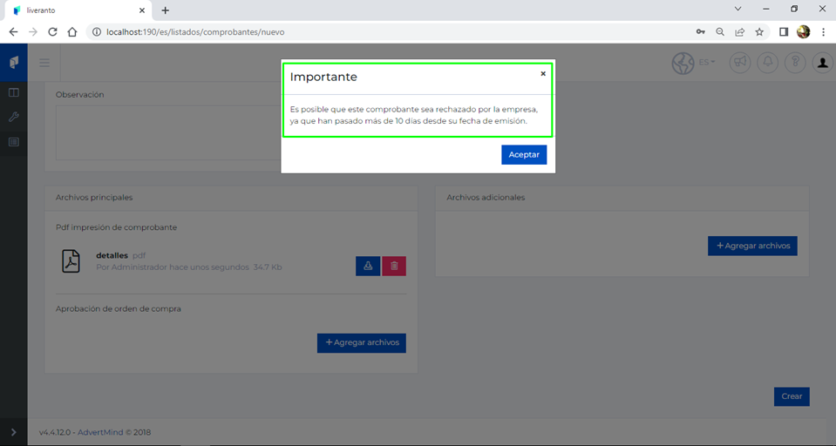Click the Crear button
This screenshot has height=446, width=836.
coord(792,396)
